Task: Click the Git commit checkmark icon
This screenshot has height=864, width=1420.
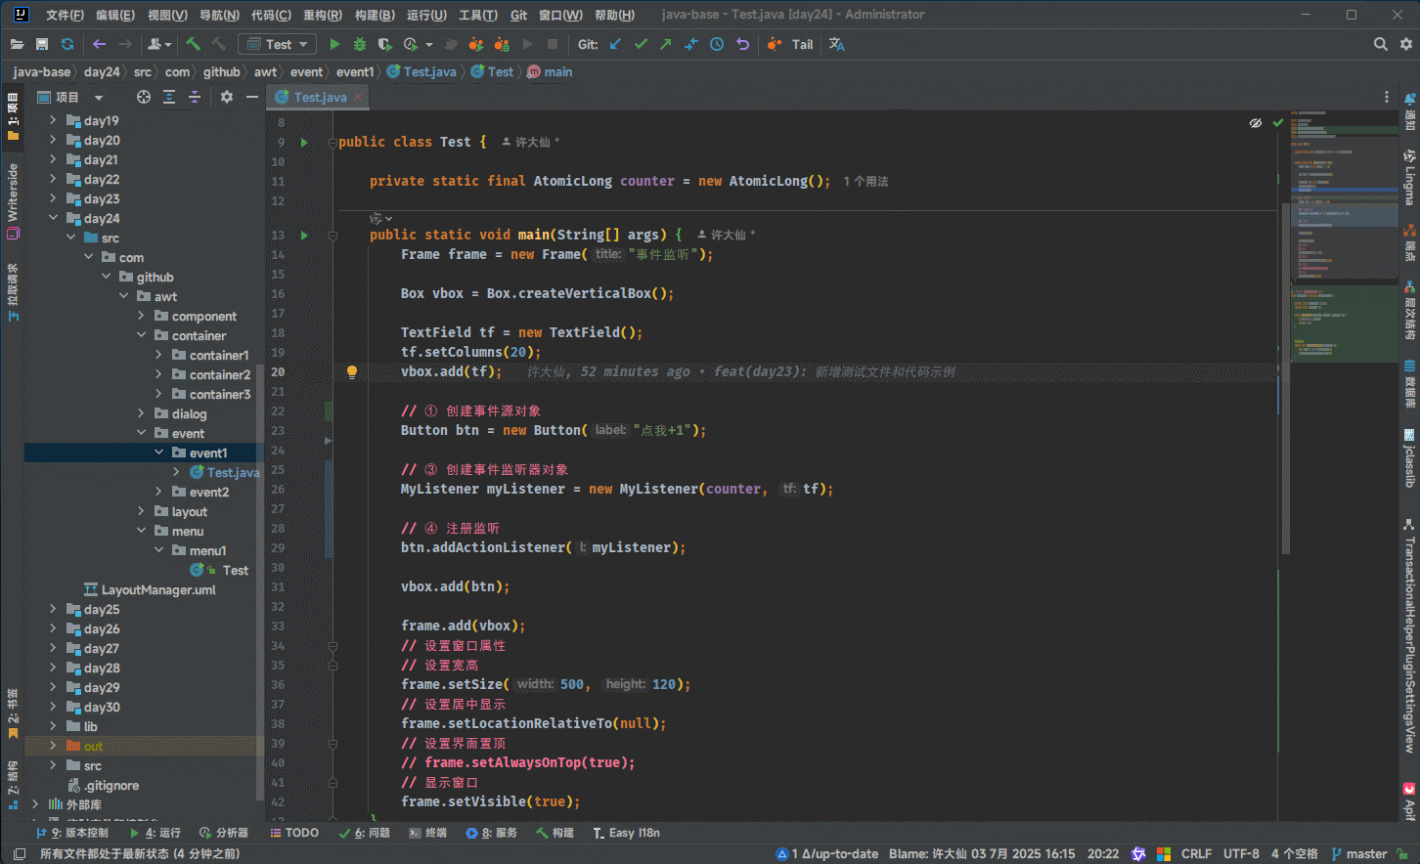Action: 641,44
